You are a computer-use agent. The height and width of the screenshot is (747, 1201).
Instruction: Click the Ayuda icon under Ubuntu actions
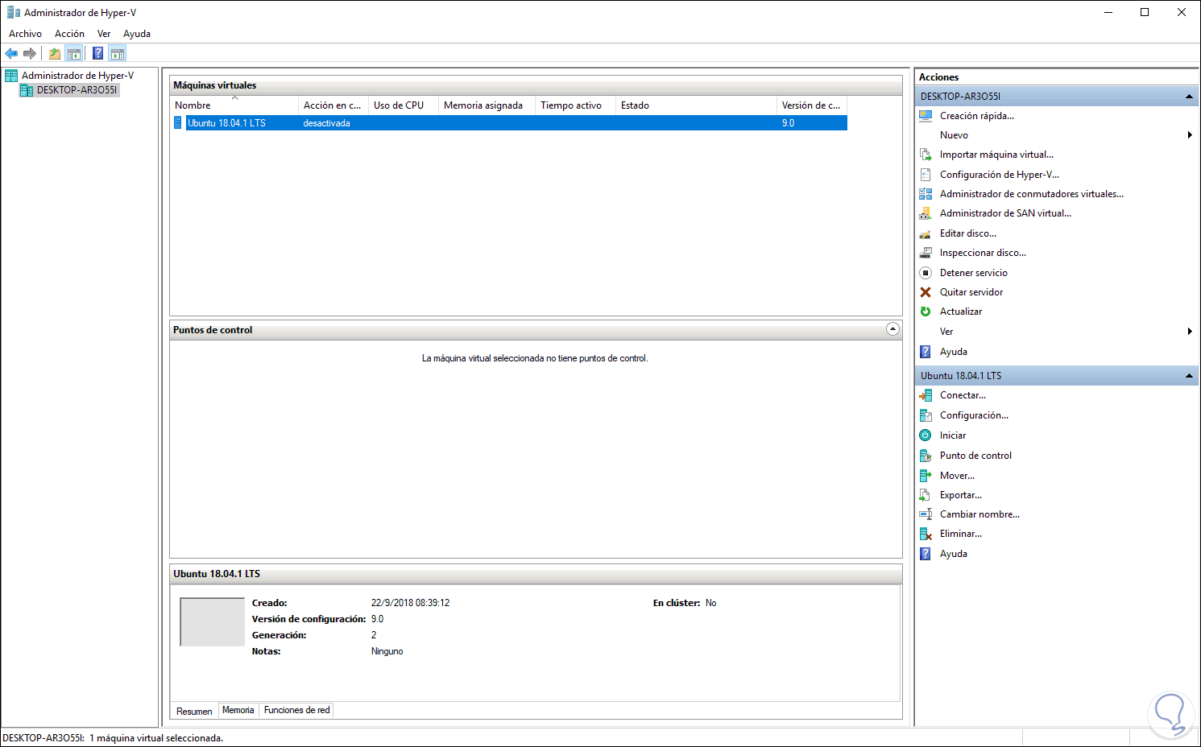pyautogui.click(x=926, y=554)
